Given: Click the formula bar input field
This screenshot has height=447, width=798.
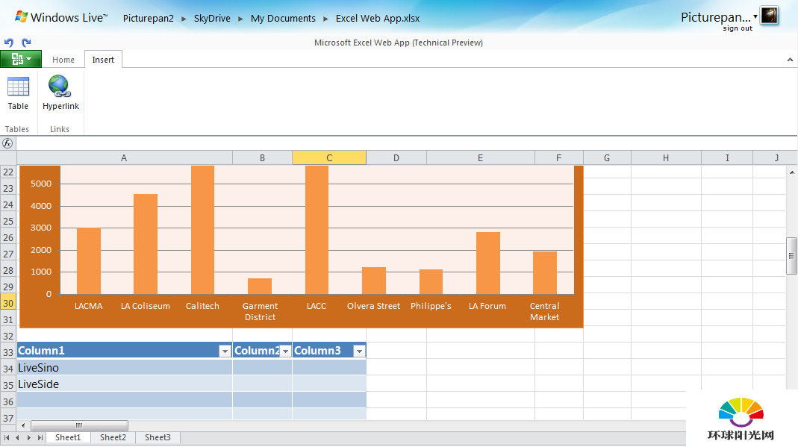Looking at the screenshot, I should tap(406, 143).
